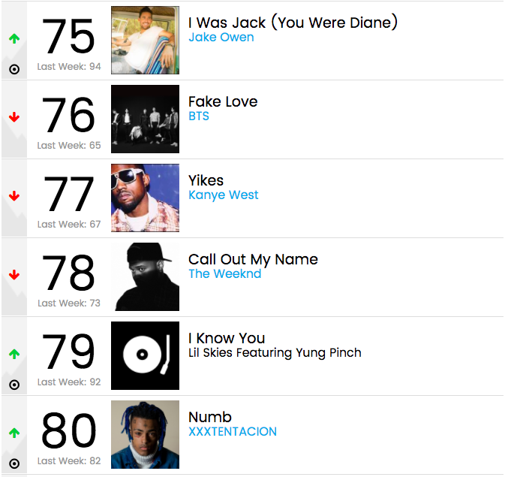Viewport: 505px width, 477px height.
Task: Click the bullet award icon on rank 79
Action: click(x=14, y=385)
